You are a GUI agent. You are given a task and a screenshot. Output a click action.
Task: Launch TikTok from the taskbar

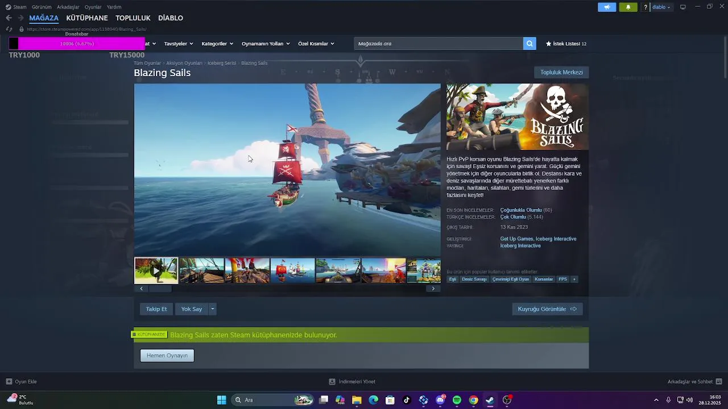[407, 400]
